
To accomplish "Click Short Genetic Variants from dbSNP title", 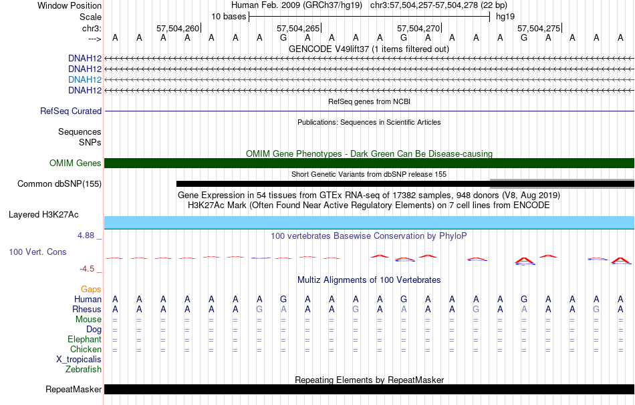I will [x=369, y=174].
